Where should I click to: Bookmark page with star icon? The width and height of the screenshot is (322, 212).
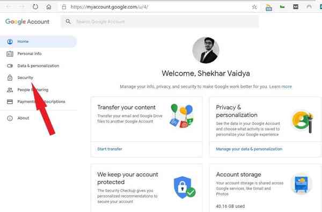coord(254,7)
